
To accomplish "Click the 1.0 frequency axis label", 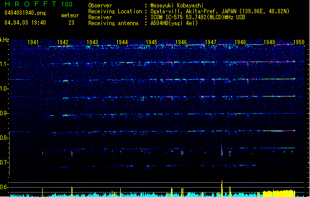I will coord(4,89).
